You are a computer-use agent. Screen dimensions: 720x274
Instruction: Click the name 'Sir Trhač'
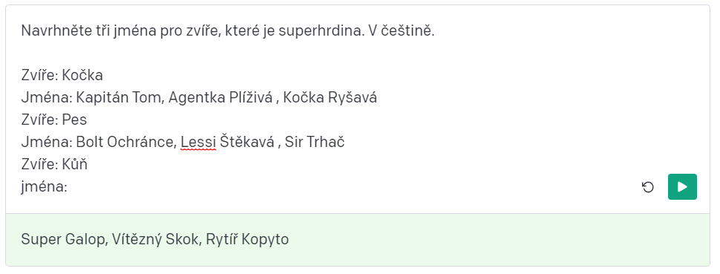point(315,142)
